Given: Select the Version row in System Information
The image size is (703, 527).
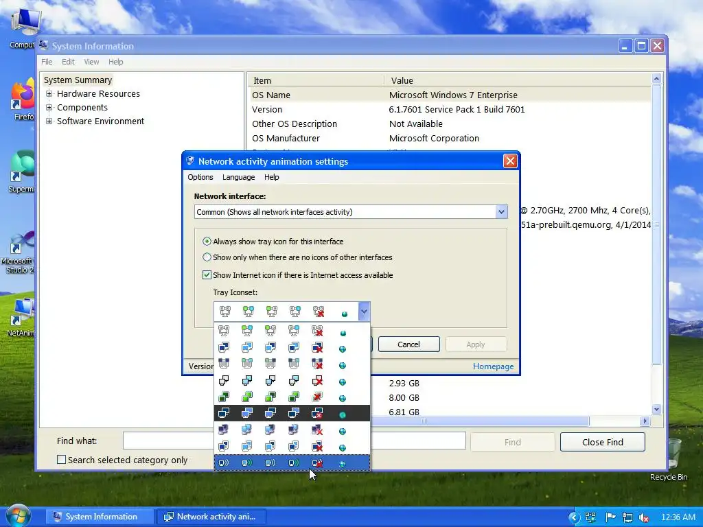Looking at the screenshot, I should click(x=450, y=109).
